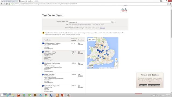
Task: Get Directions for Quality Education
Action: 80,75
